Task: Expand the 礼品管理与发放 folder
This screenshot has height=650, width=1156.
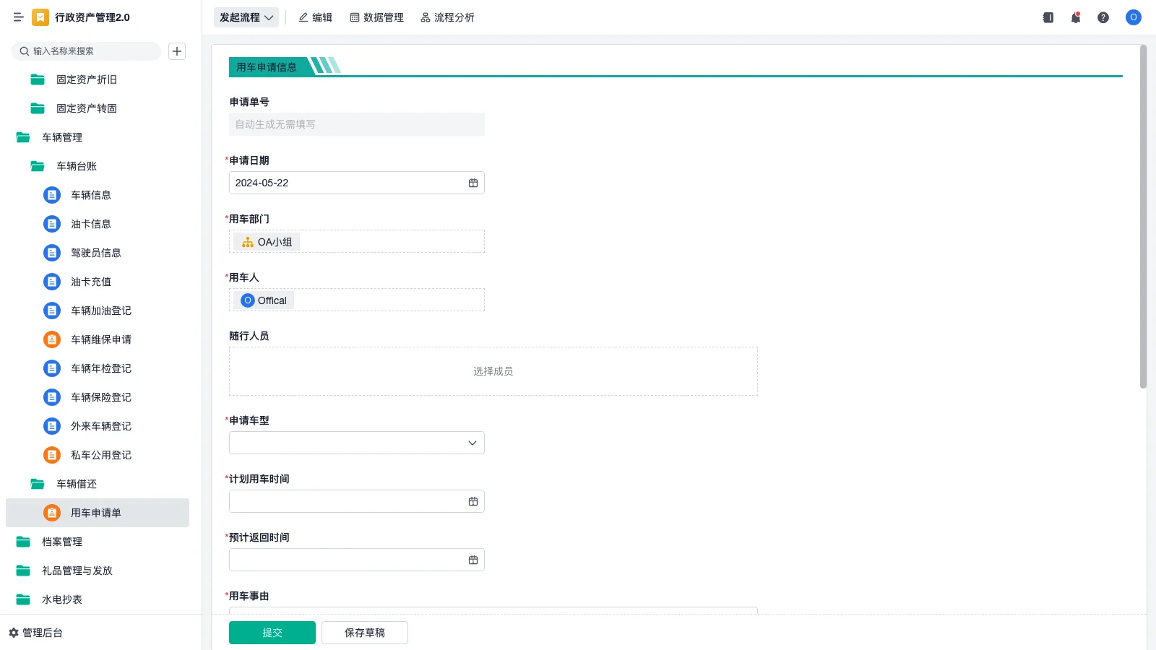Action: (98, 571)
